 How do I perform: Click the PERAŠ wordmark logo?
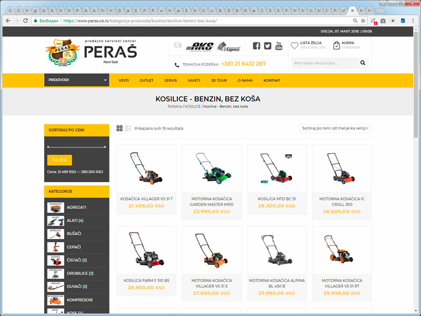(111, 52)
